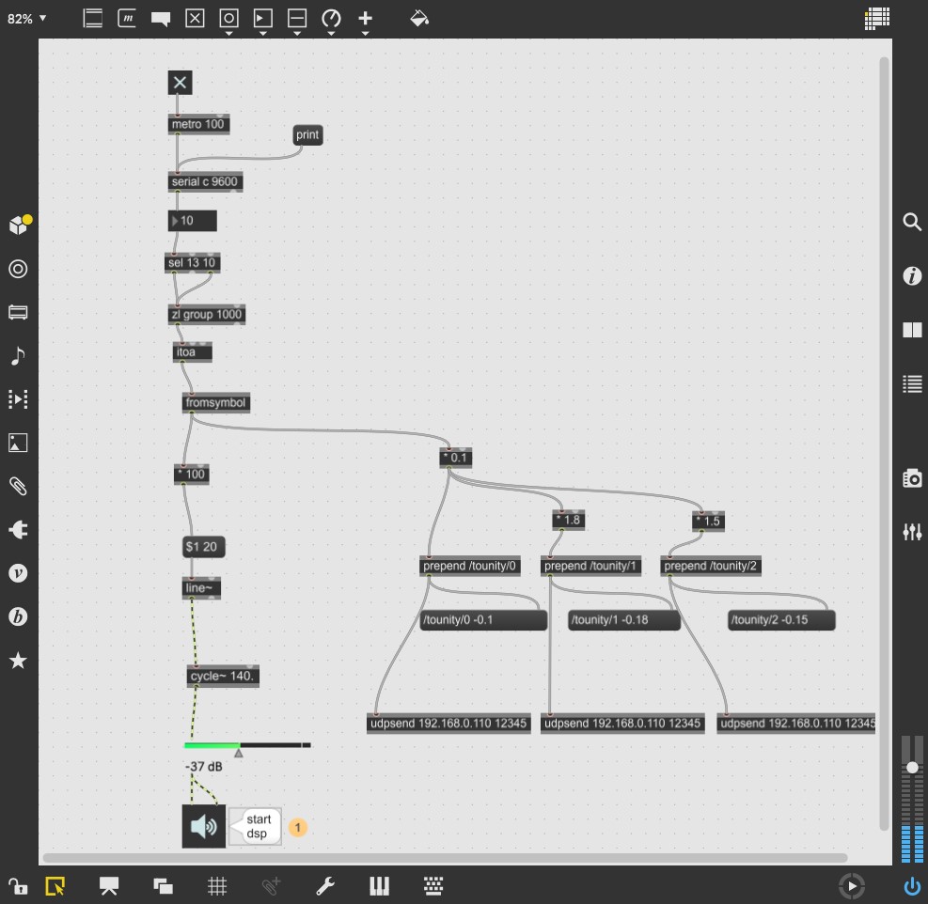This screenshot has width=928, height=904.
Task: Open the plug-ins browser icon
Action: point(18,530)
